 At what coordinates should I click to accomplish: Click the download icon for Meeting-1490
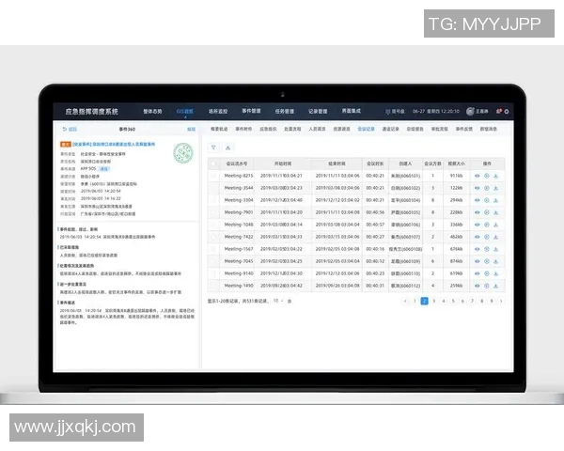click(495, 285)
